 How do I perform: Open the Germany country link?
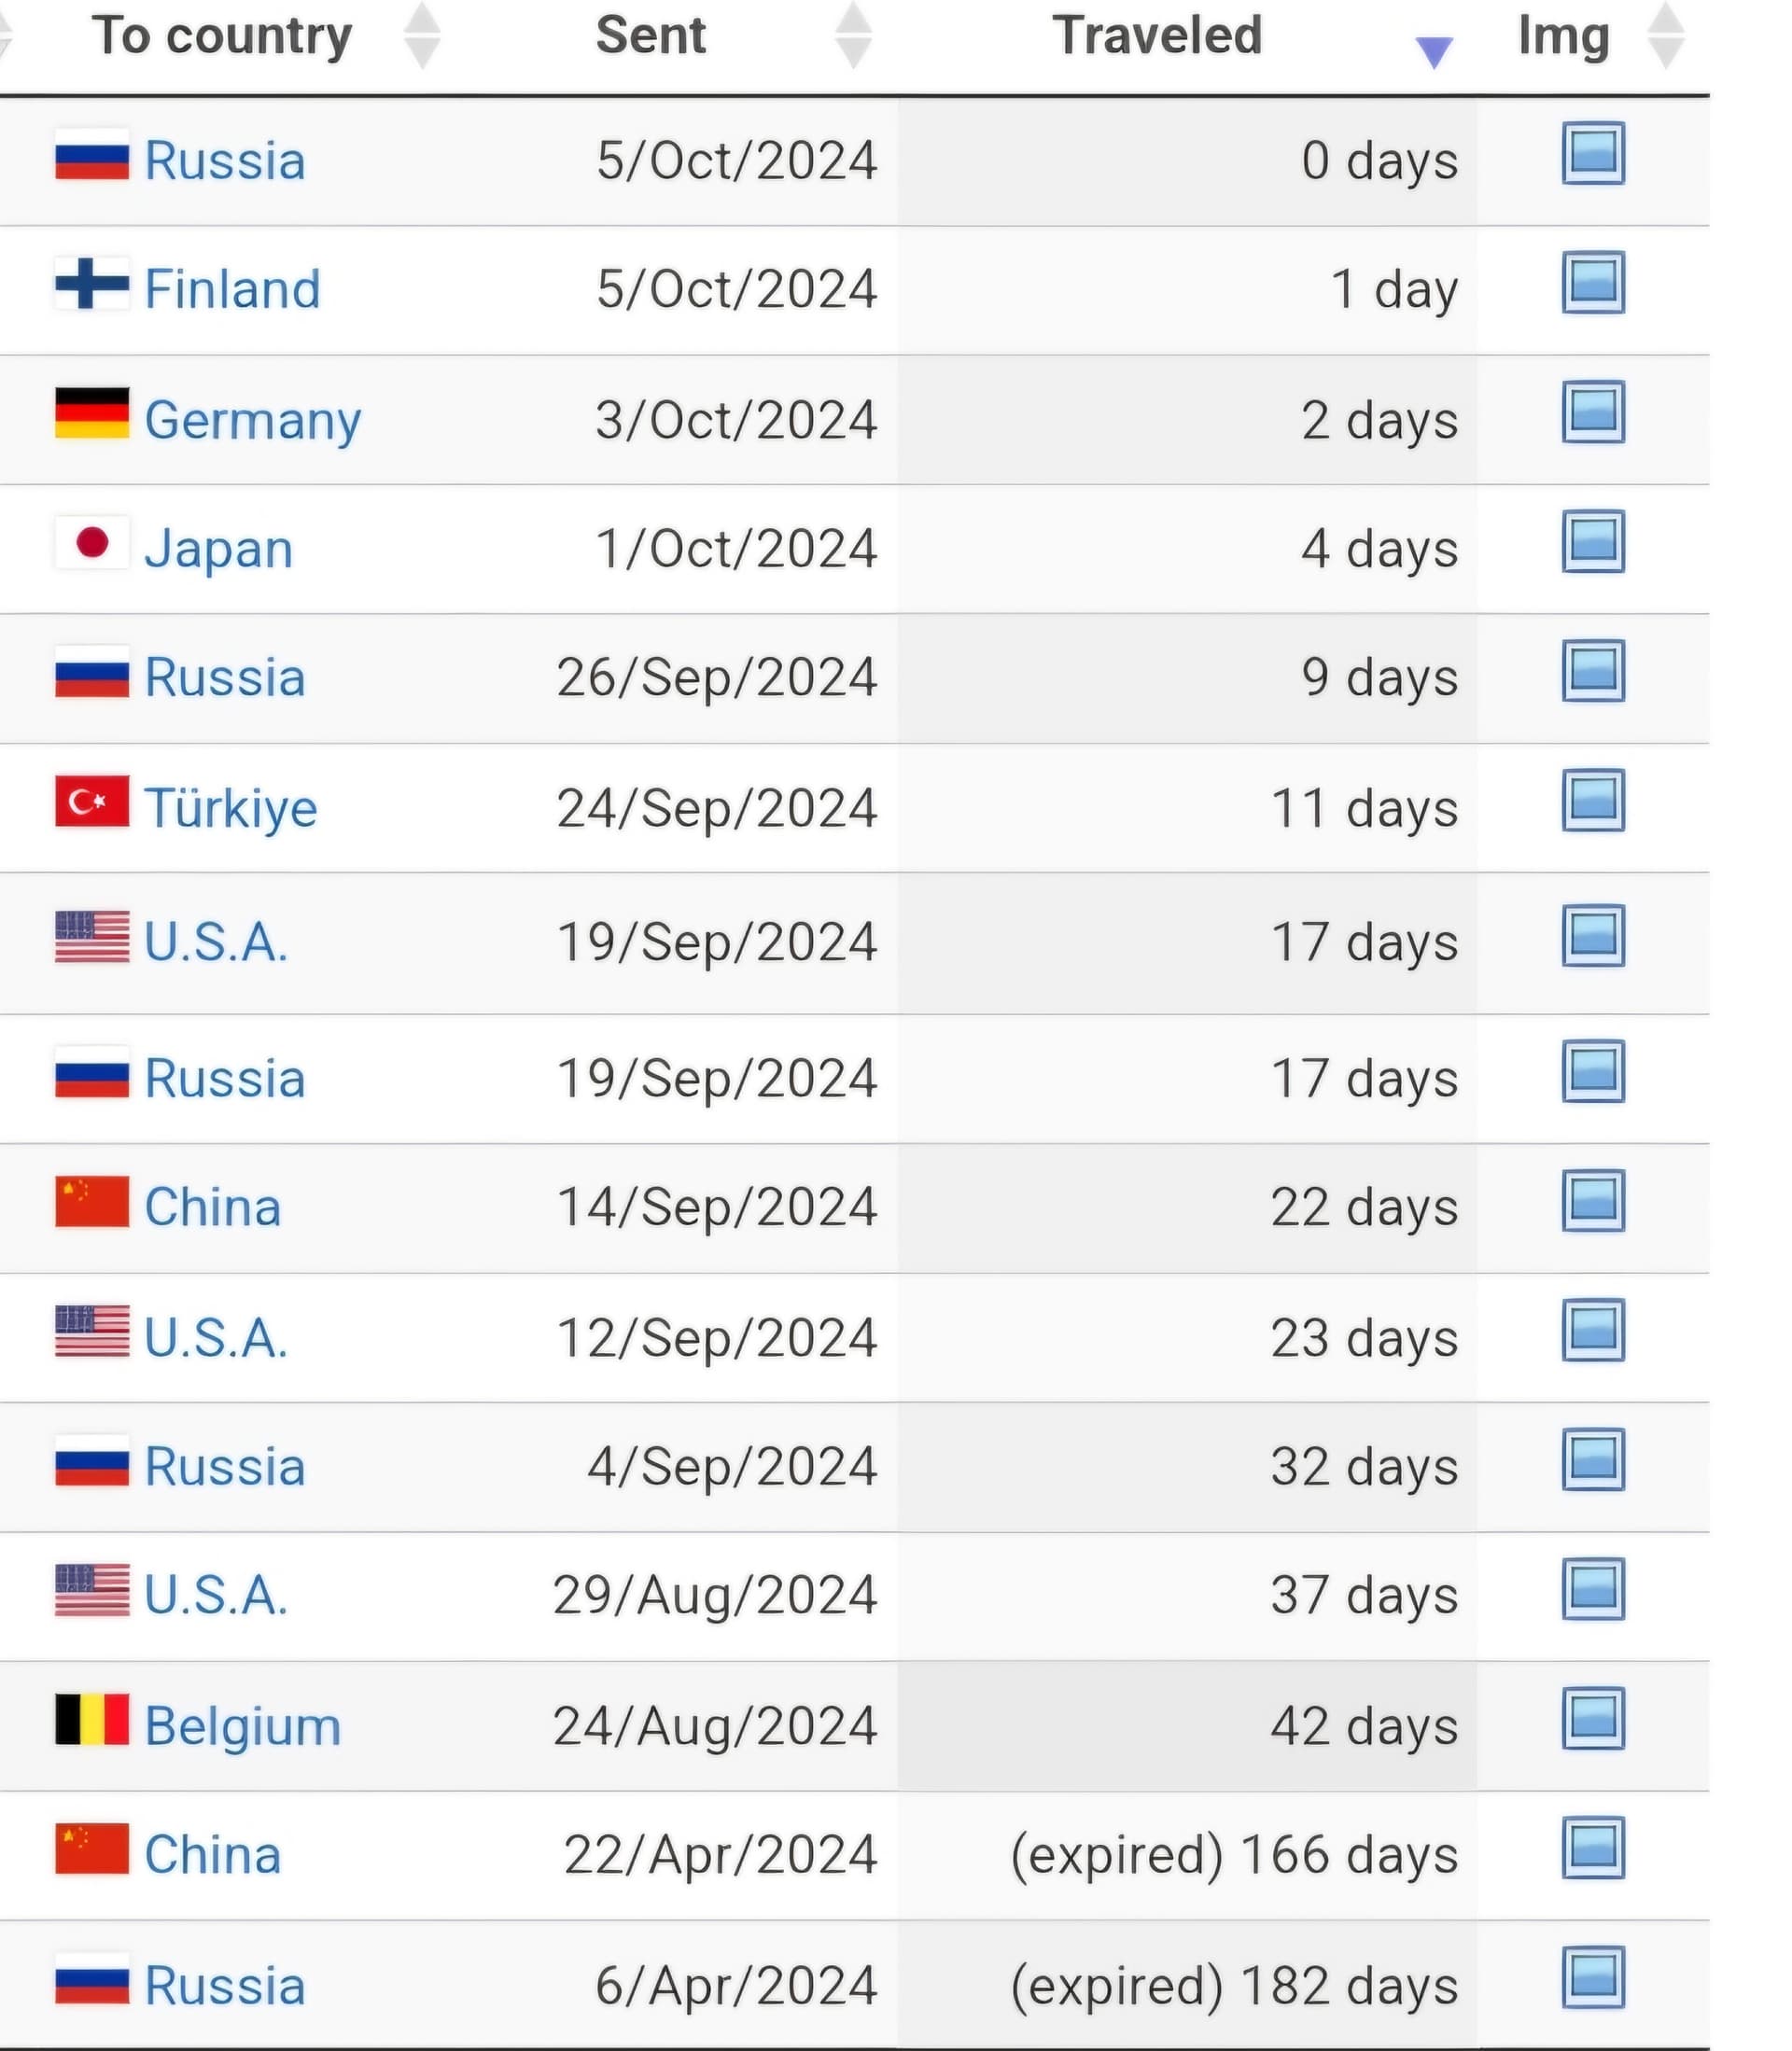[253, 421]
